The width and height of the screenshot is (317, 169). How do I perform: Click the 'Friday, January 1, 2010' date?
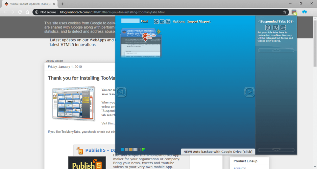[65, 67]
